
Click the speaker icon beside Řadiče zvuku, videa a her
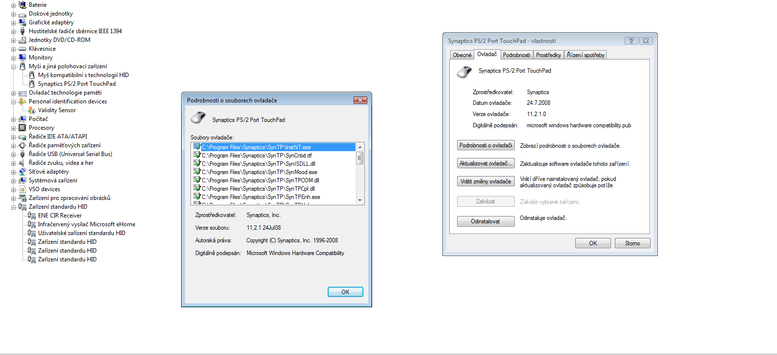coord(22,163)
